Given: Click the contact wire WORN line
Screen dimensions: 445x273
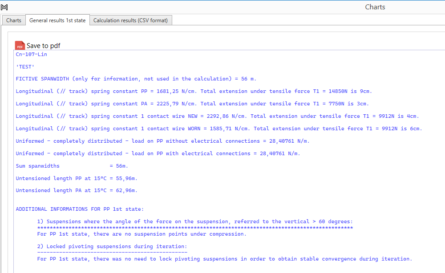Looking at the screenshot, I should tap(219, 128).
